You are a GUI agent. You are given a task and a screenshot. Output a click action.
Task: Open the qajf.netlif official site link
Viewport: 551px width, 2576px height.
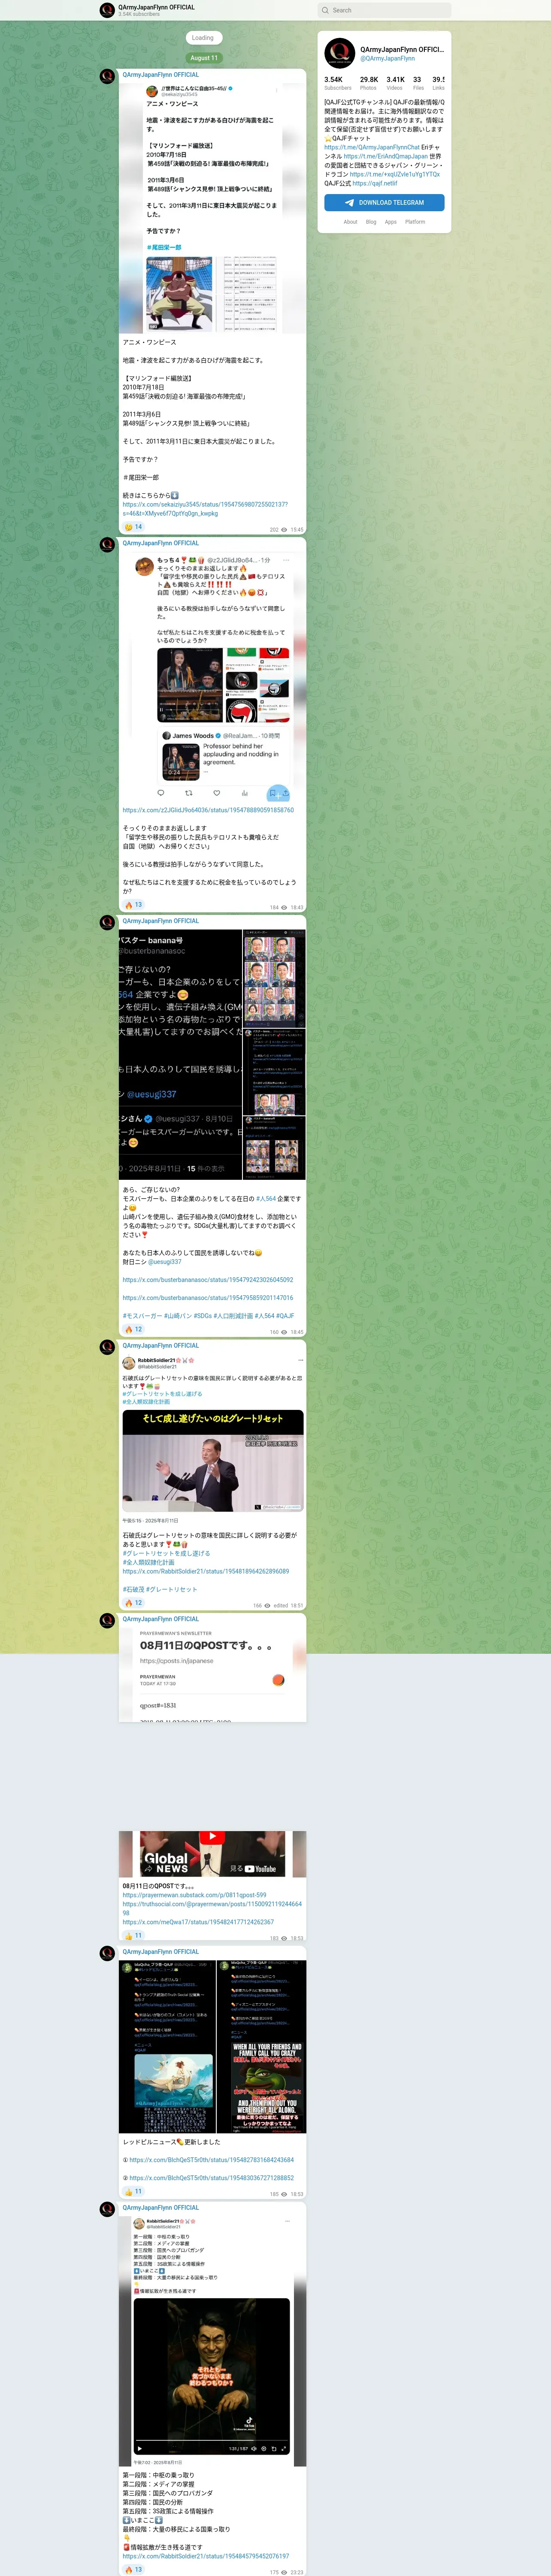375,183
